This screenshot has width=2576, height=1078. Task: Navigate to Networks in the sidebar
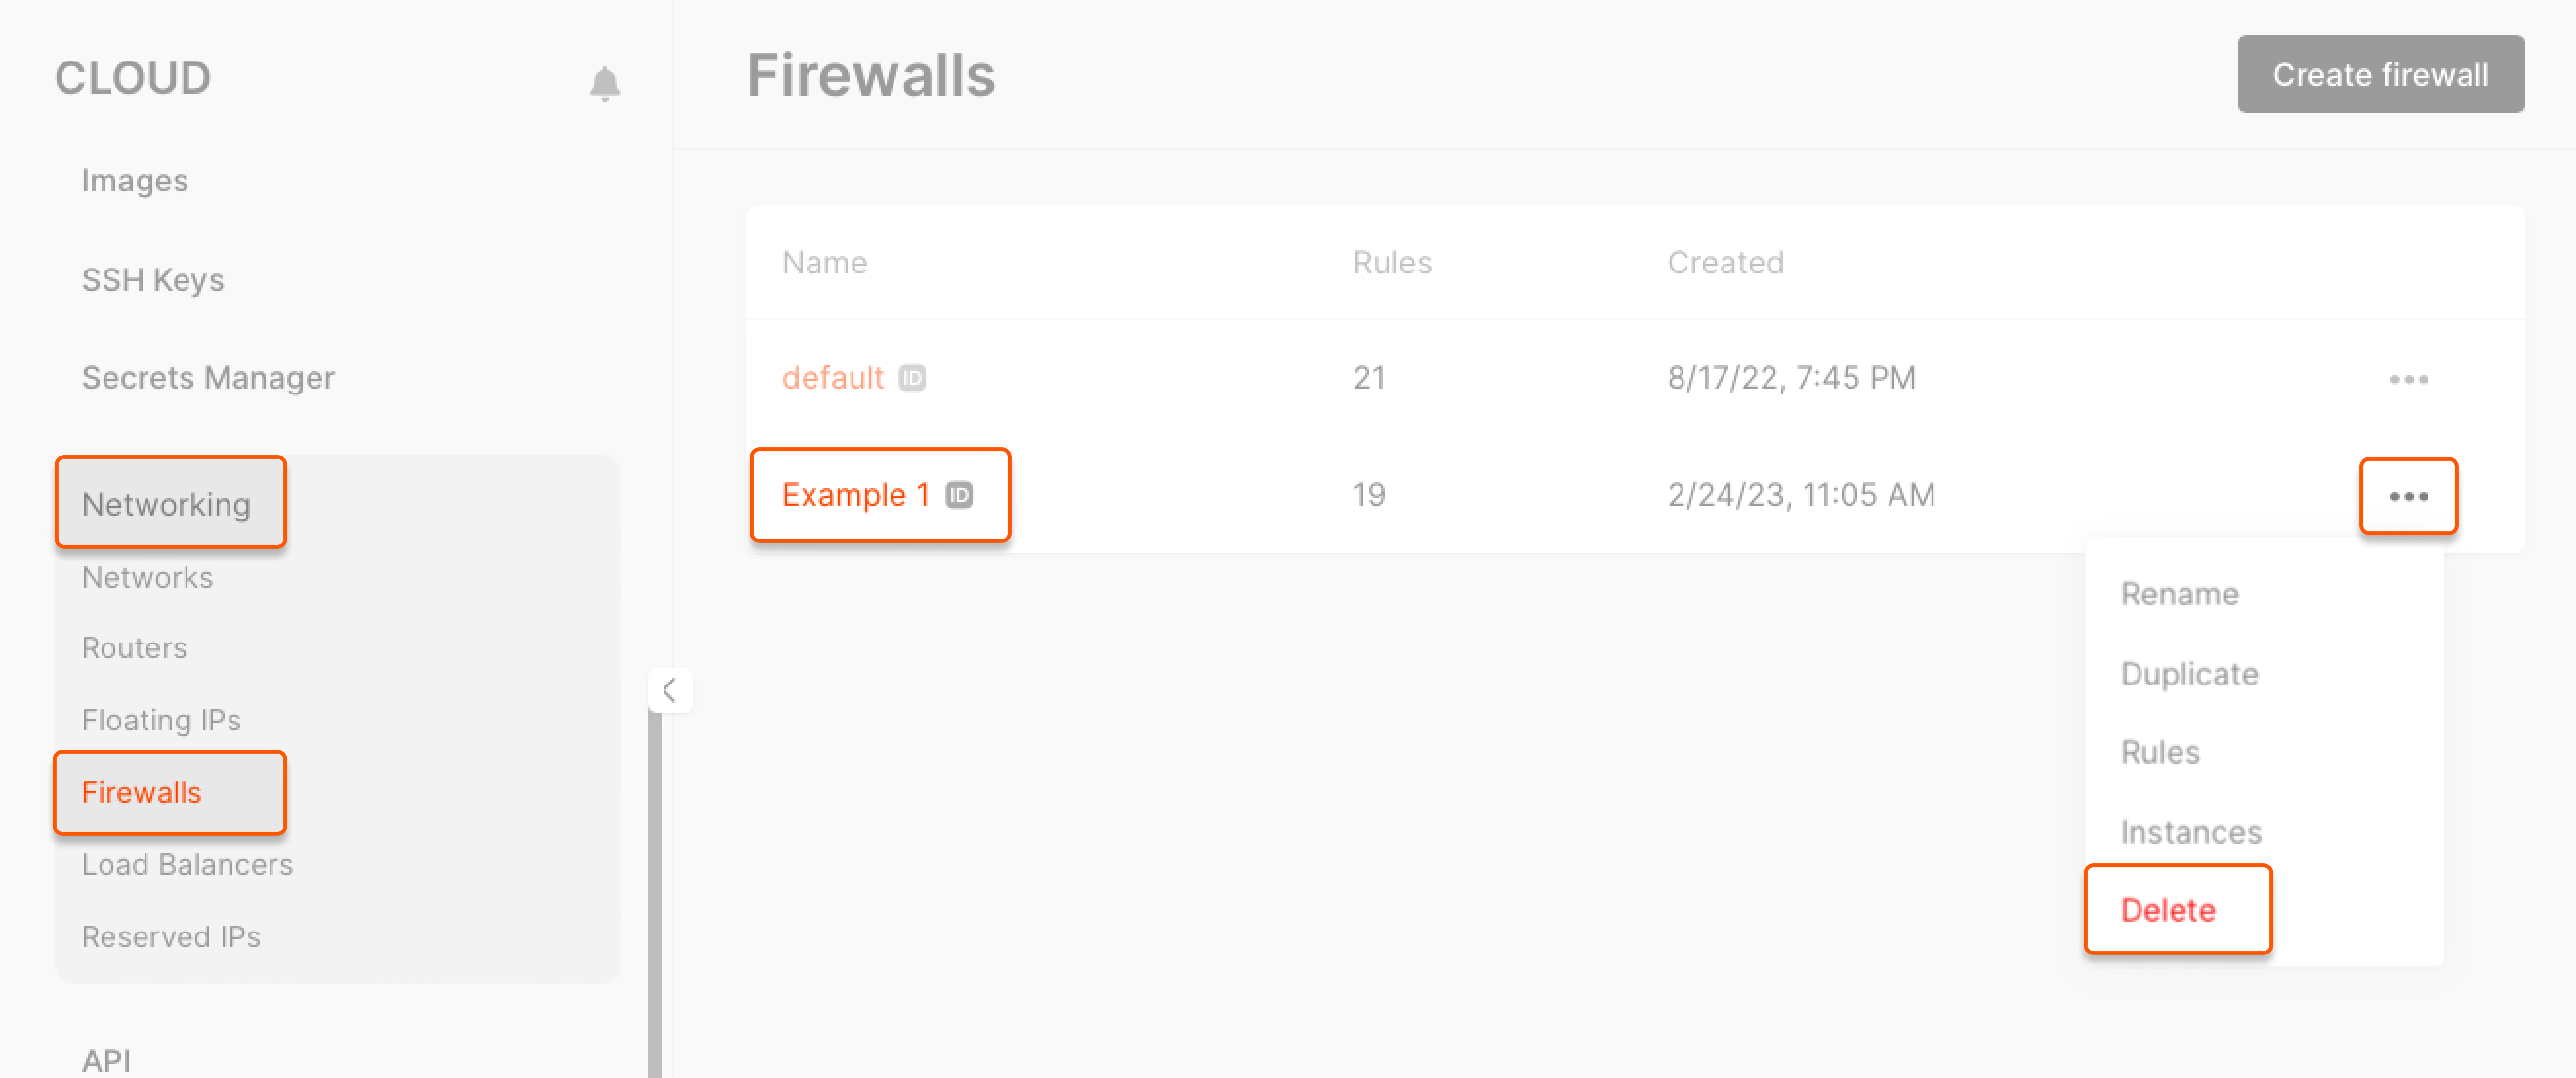(x=146, y=577)
